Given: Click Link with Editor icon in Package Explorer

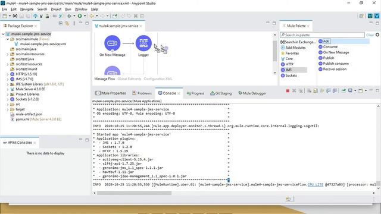Looking at the screenshot, I should point(67,23).
